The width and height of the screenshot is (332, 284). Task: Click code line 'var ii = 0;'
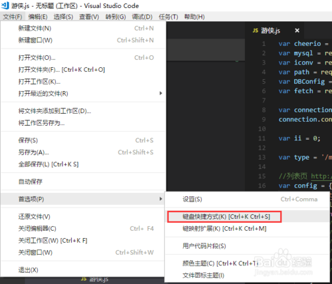[299, 138]
